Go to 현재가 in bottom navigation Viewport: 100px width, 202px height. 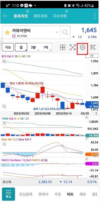[x=43, y=194]
